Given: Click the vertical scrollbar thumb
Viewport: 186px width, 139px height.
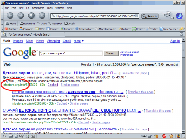Looking at the screenshot, I should tap(183, 50).
